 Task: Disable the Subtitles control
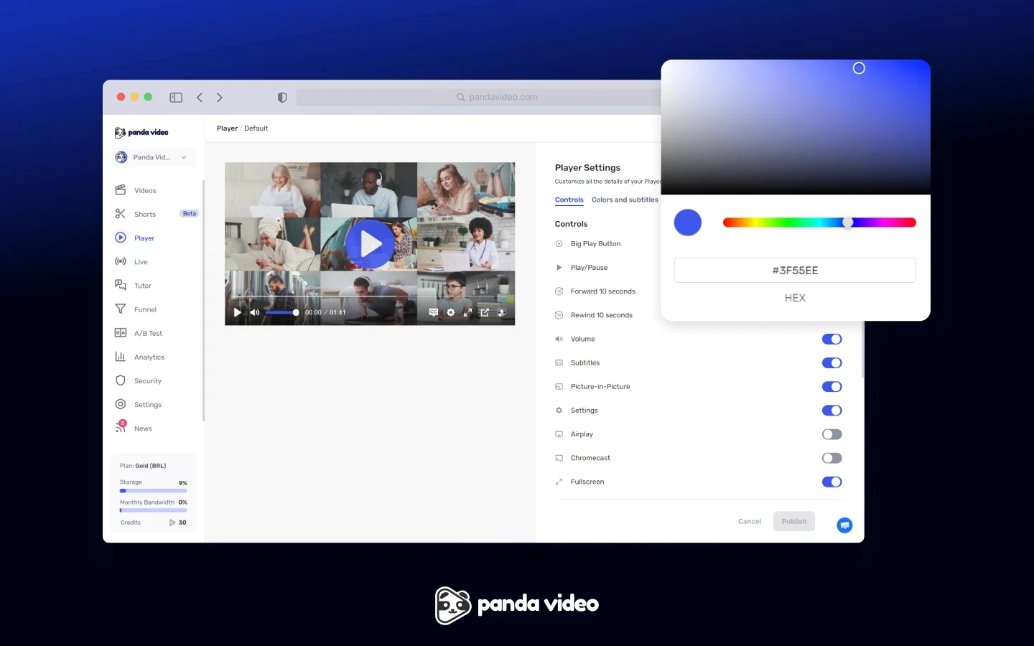tap(832, 362)
